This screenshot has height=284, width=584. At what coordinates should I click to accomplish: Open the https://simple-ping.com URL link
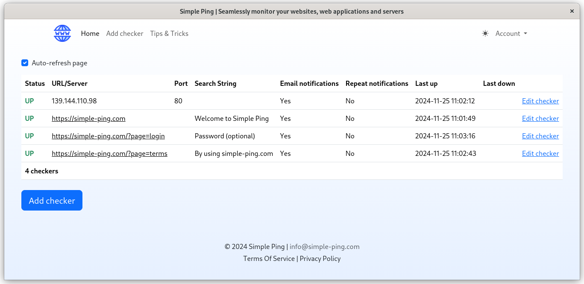pos(88,119)
